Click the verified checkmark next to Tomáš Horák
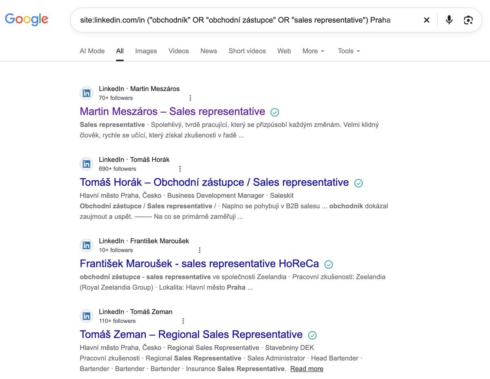The height and width of the screenshot is (379, 490). point(359,183)
